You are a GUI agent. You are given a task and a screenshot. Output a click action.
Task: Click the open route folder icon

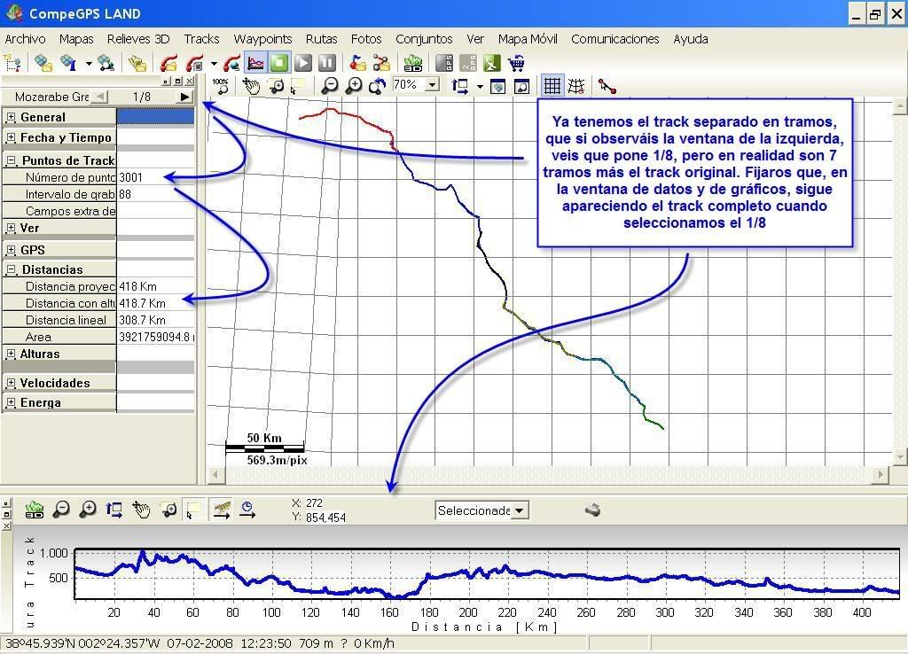pos(381,63)
